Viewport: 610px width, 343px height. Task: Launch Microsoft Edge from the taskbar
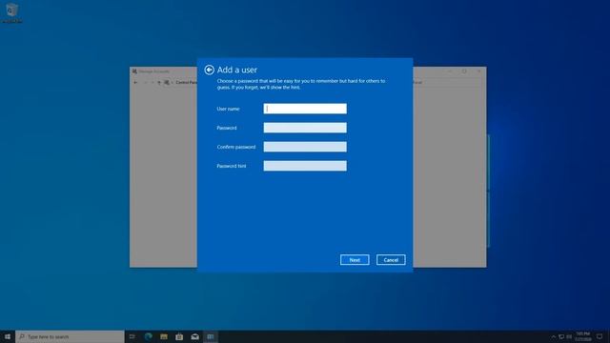(149, 336)
